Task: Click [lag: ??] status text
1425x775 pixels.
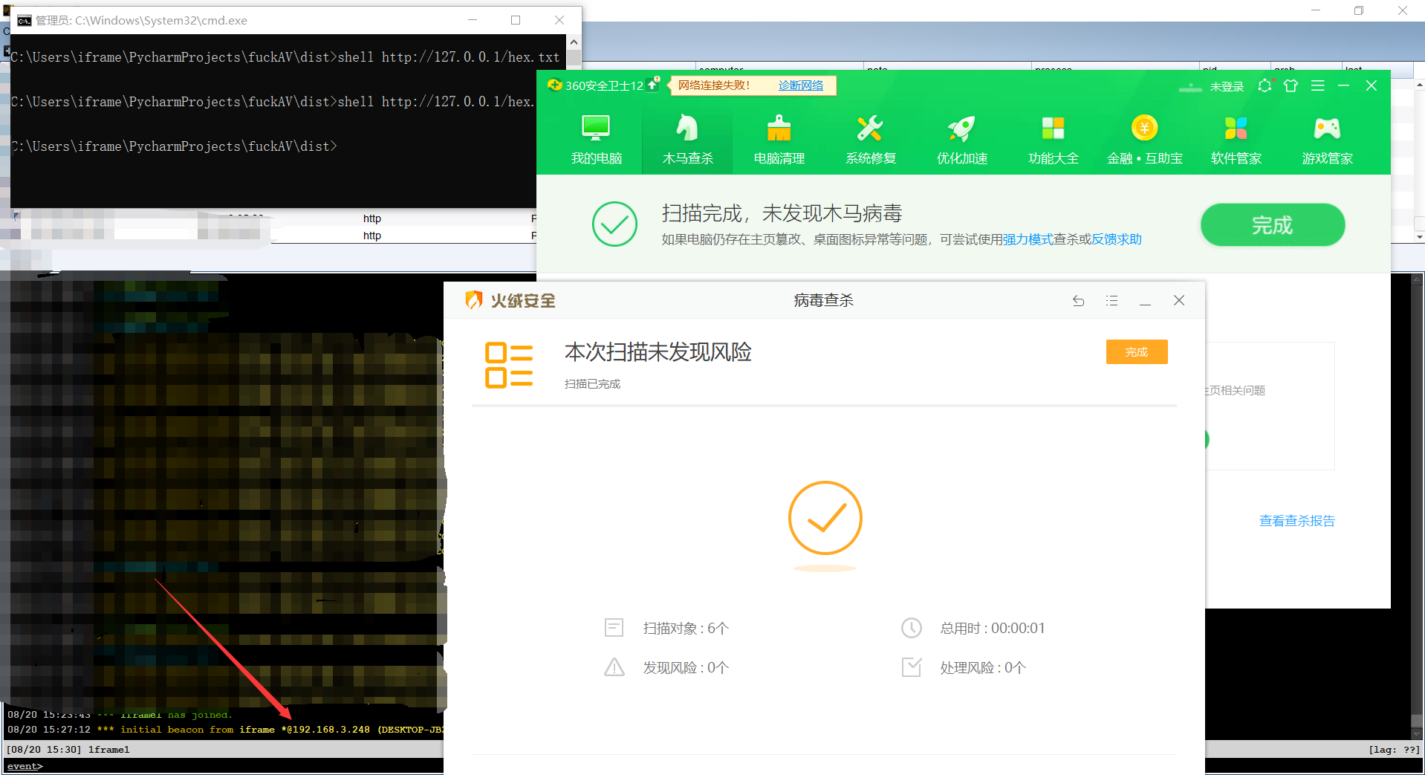Action: pos(1394,750)
